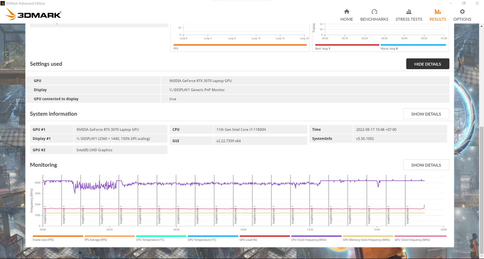This screenshot has width=484, height=259.
Task: Toggle GPU Memory Clock Frequency legend swatch
Action: point(368,236)
